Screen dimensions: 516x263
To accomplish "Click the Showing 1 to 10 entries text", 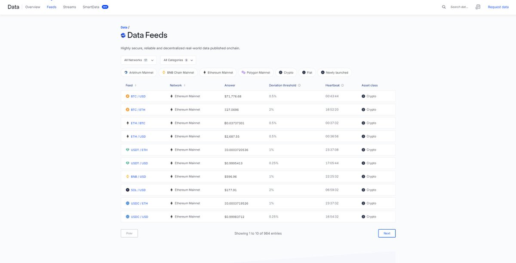I will (258, 233).
